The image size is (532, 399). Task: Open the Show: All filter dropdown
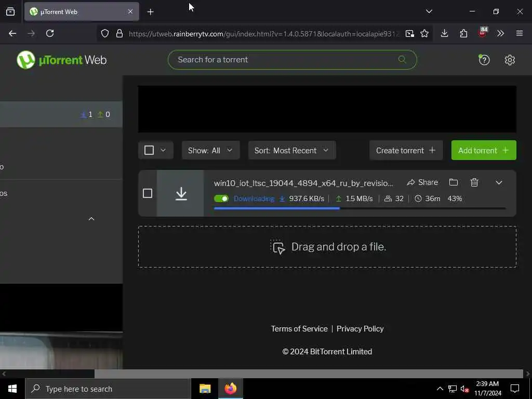tap(211, 150)
